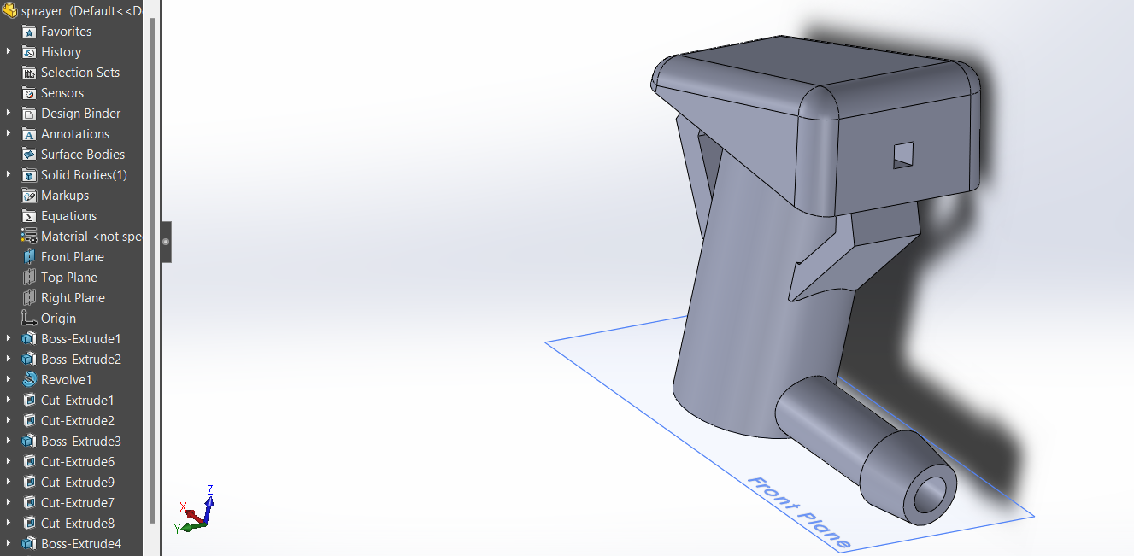Viewport: 1134px width, 556px height.
Task: Select Front Plane in the feature tree
Action: [x=73, y=257]
